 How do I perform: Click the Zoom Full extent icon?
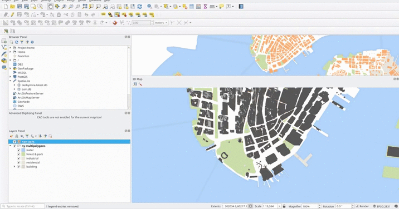(x=85, y=6)
